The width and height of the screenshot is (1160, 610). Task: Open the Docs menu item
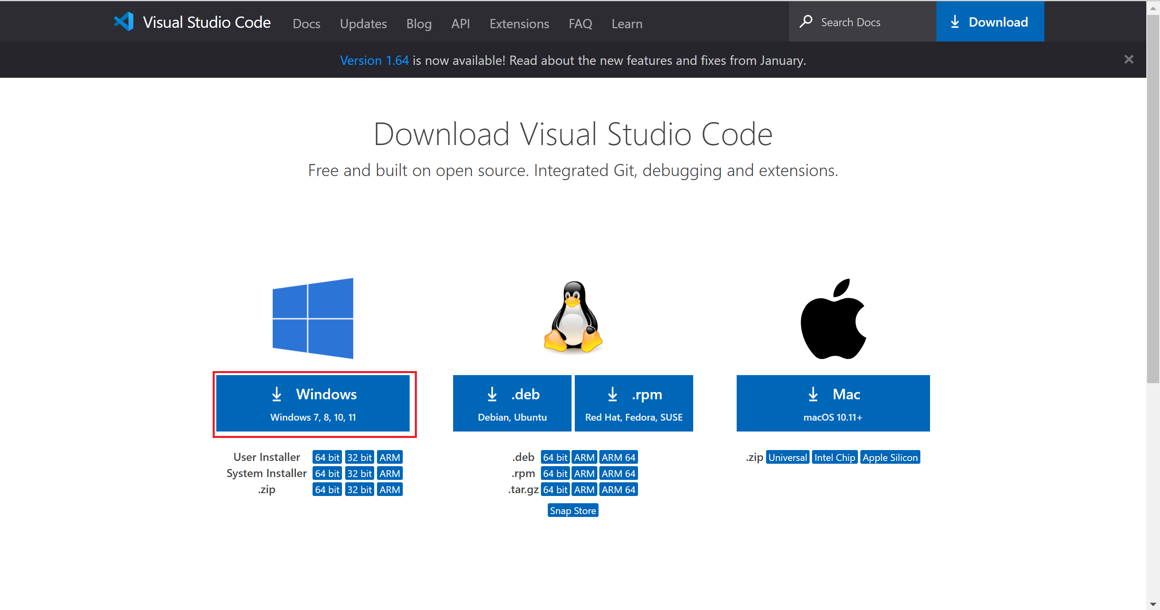point(306,23)
